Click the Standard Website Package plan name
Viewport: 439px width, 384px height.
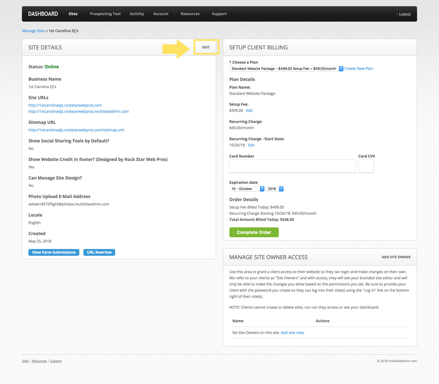click(252, 94)
